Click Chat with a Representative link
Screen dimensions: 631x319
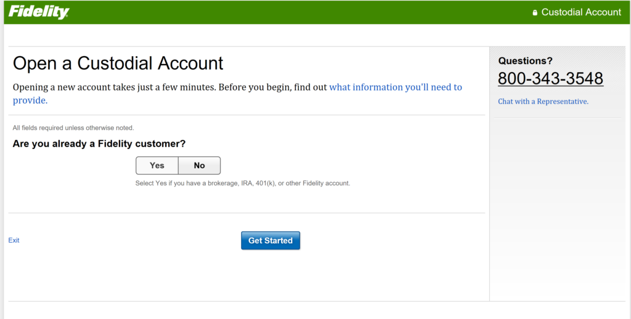543,102
